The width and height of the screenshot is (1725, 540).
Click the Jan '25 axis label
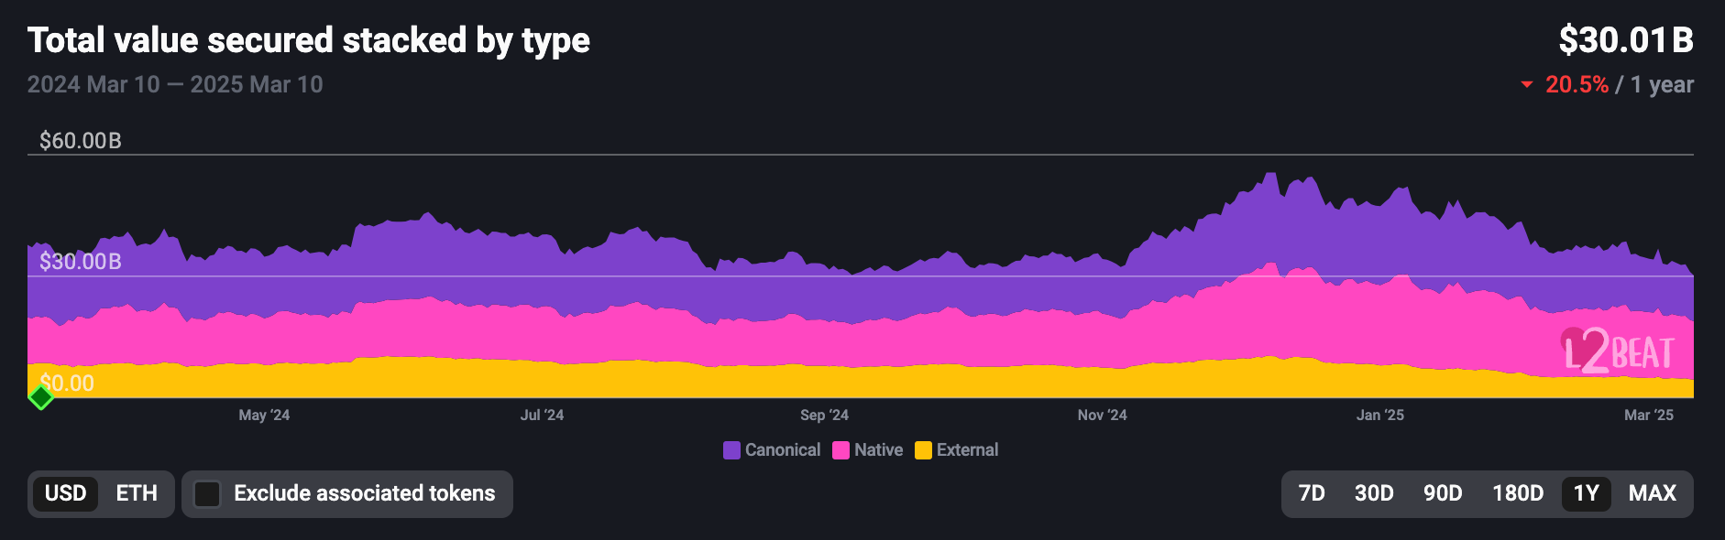(1380, 416)
